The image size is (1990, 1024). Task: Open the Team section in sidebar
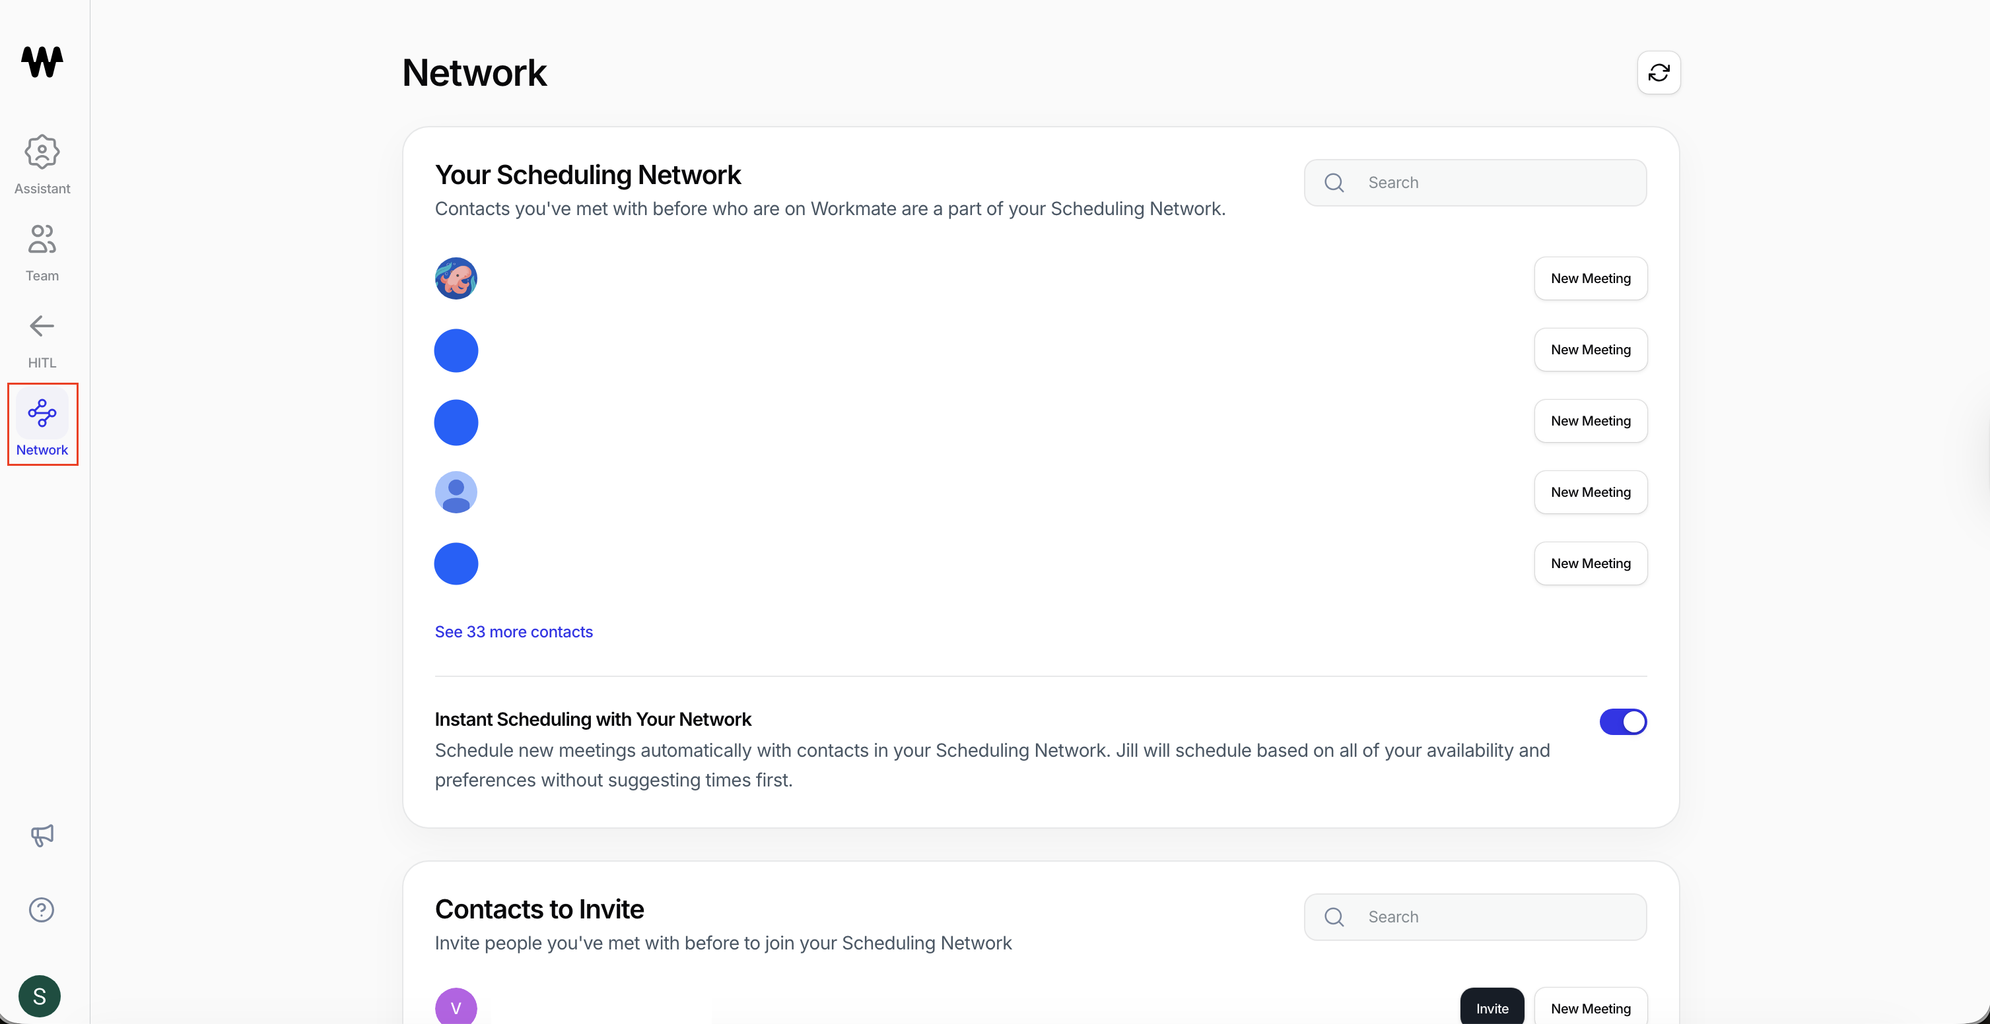pos(42,252)
